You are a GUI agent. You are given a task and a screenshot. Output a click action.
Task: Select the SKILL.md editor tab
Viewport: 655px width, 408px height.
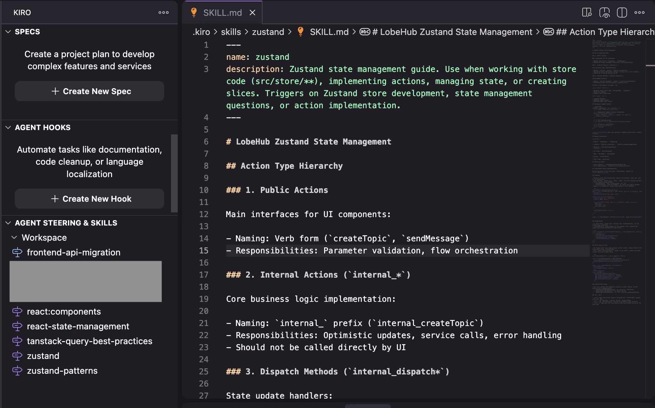pyautogui.click(x=222, y=12)
